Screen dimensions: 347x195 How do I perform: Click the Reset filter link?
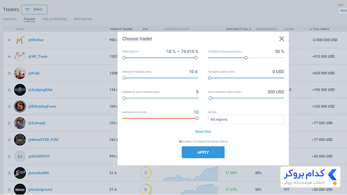point(203,132)
